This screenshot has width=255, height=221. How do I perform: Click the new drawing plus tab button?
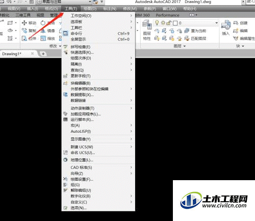coord(43,54)
